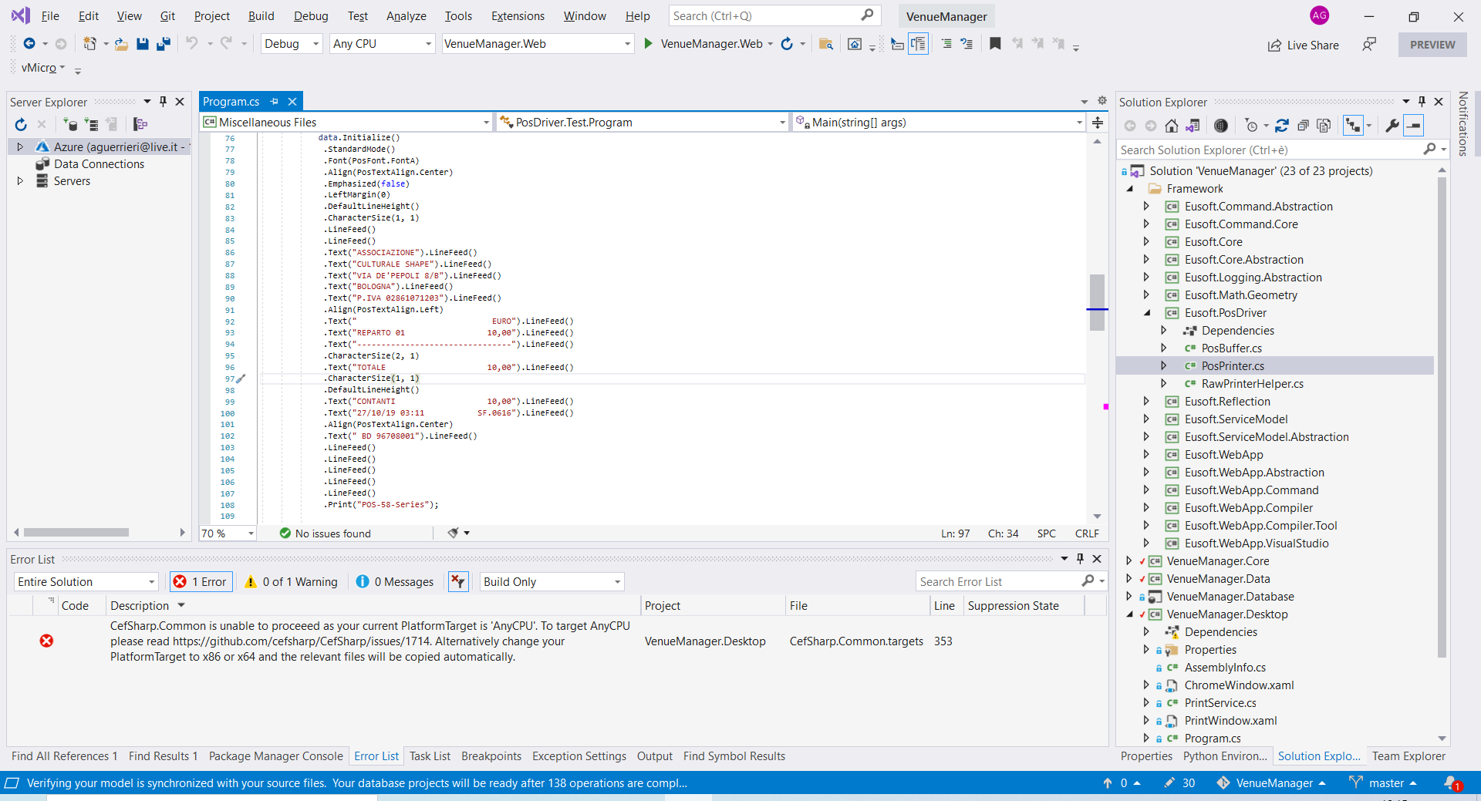
Task: Toggle pin on Program.cs tab
Action: tap(274, 102)
